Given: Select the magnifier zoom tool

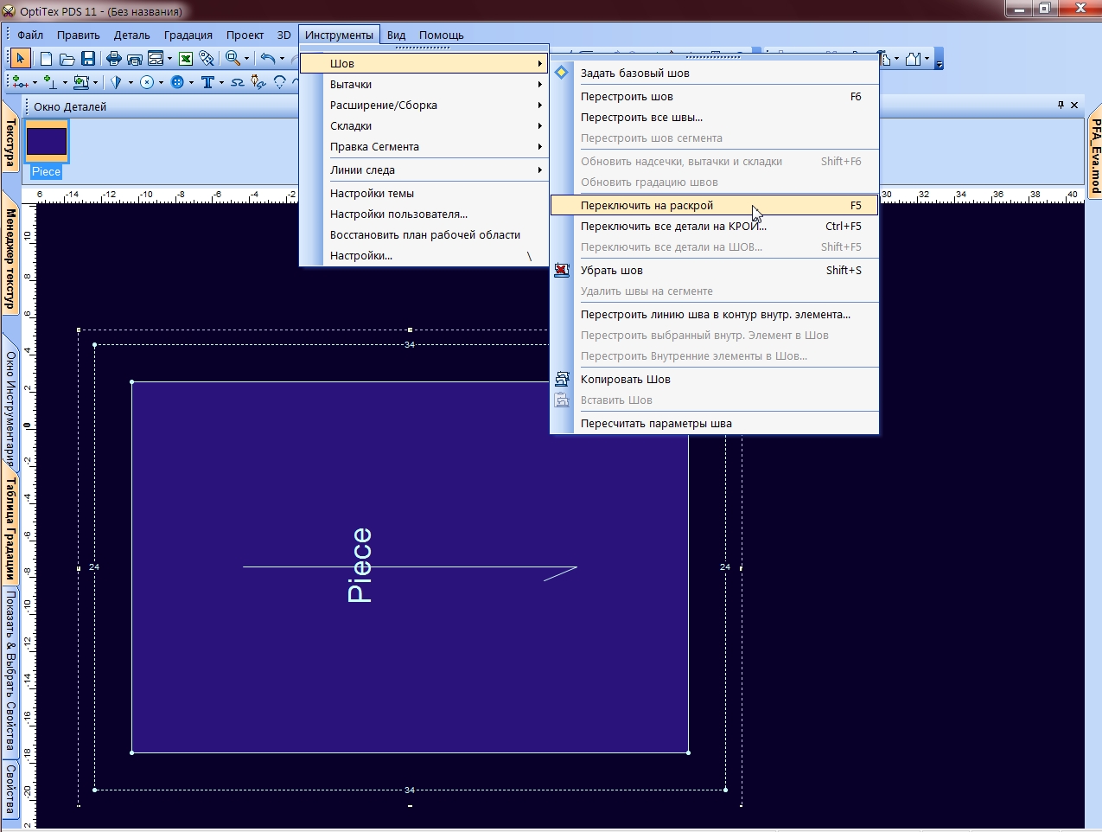Looking at the screenshot, I should (x=233, y=59).
